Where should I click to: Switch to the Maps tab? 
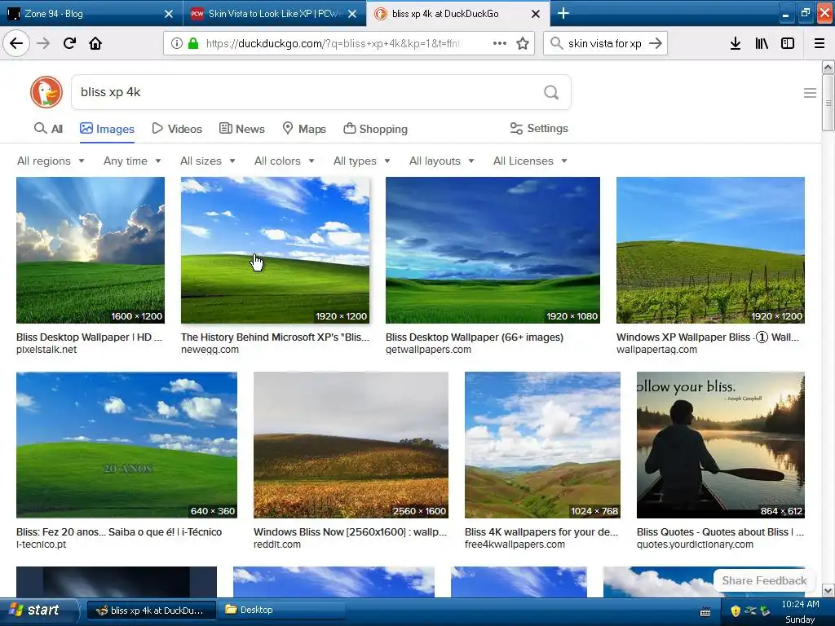[x=304, y=129]
